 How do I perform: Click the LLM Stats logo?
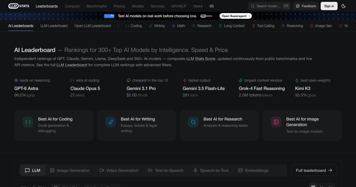(19, 6)
